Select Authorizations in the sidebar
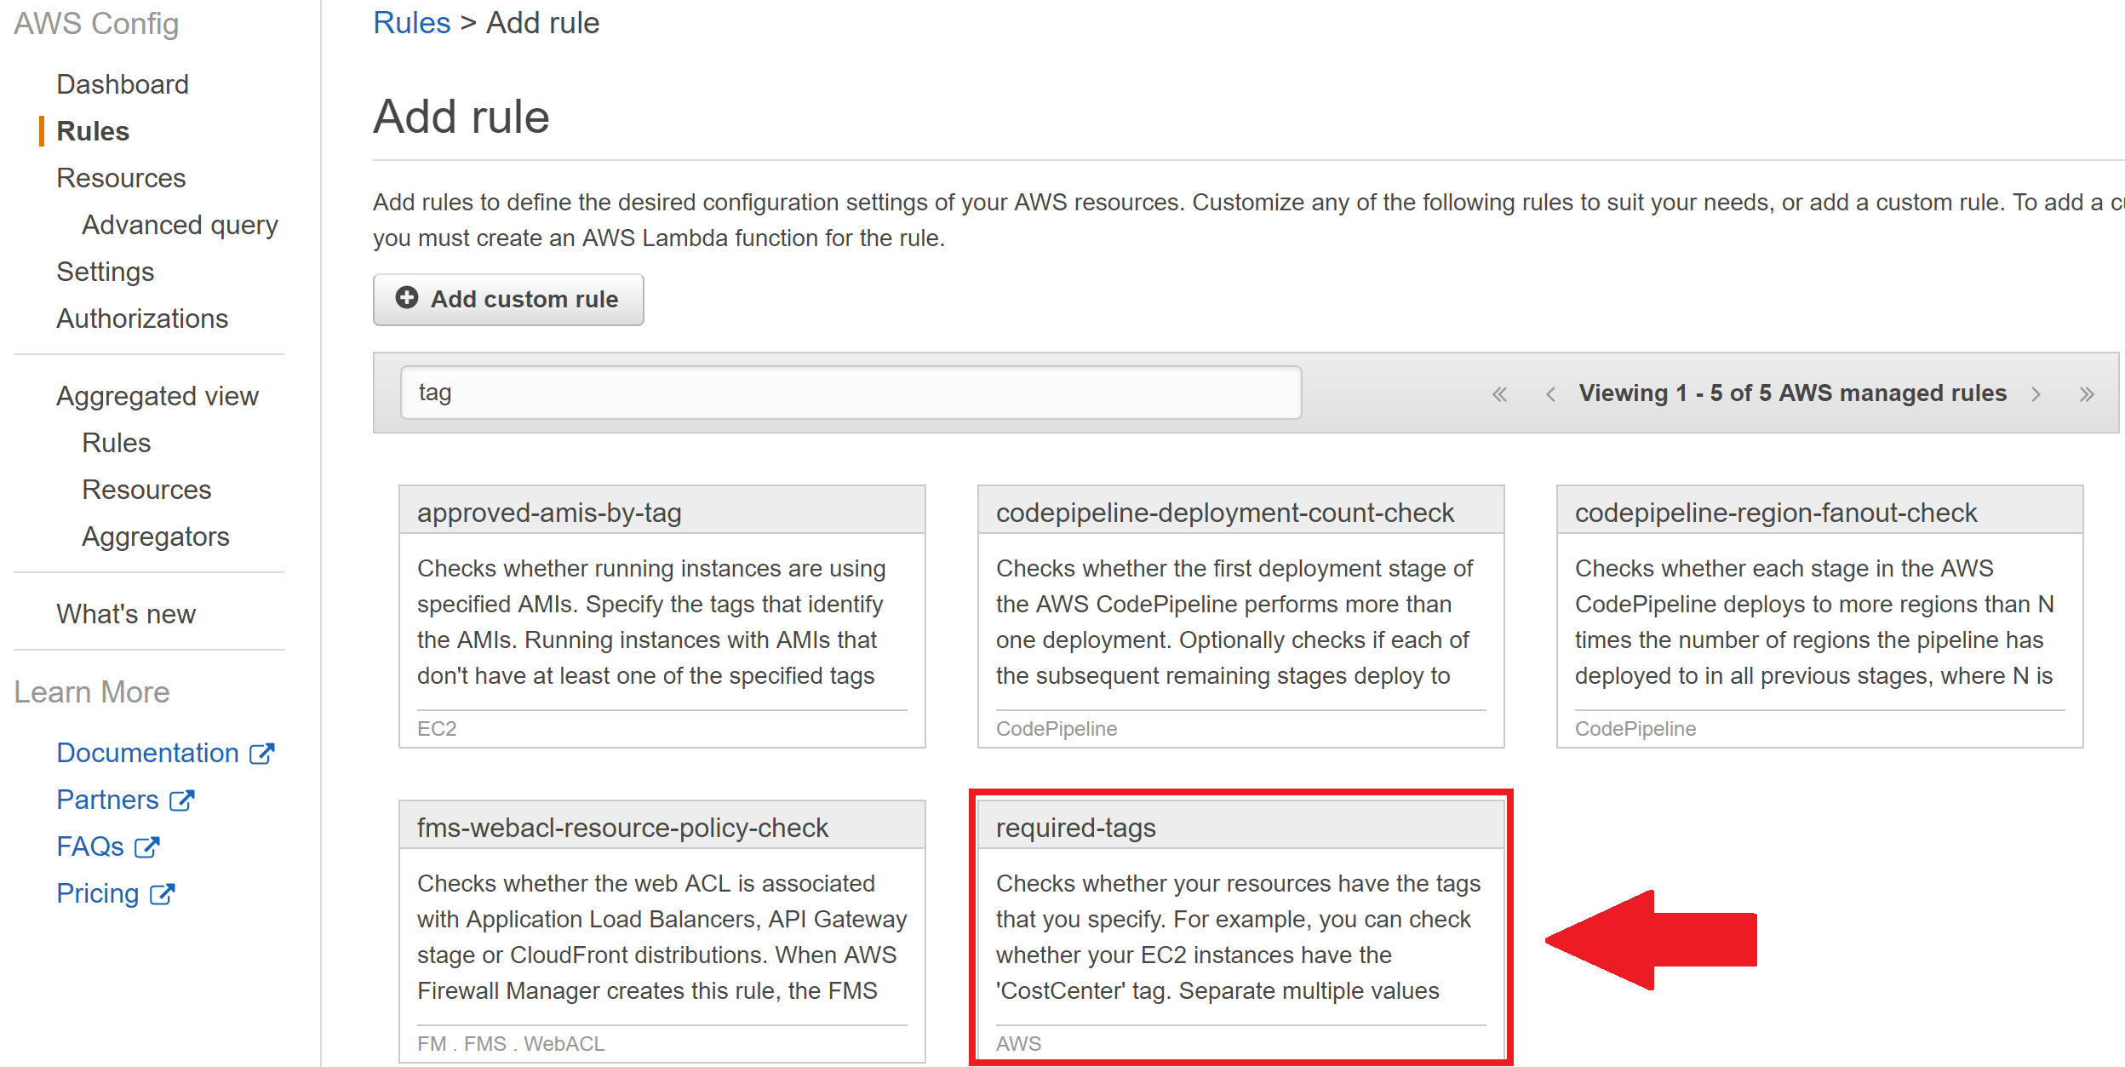 [x=142, y=318]
